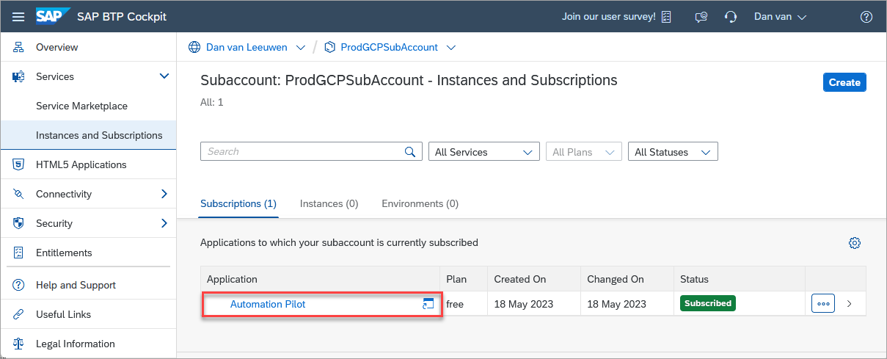Click the Created On column header
887x359 pixels.
(534, 279)
